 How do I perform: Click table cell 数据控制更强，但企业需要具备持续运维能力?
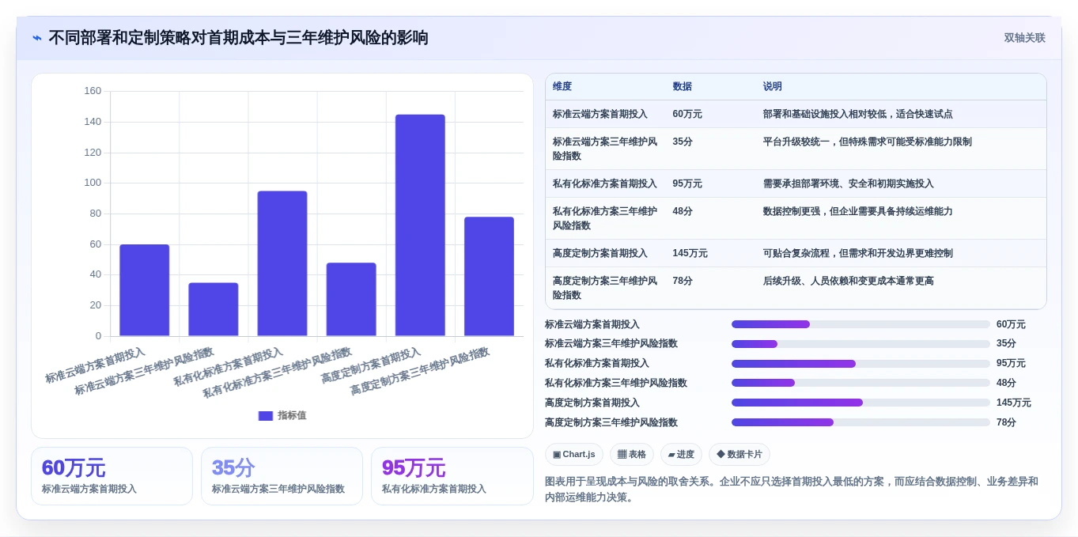tap(857, 211)
